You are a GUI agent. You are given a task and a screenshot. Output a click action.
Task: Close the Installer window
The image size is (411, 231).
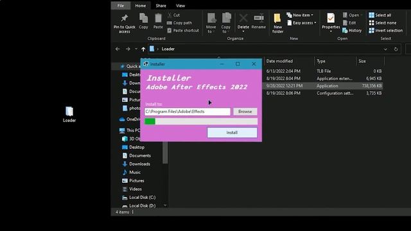(x=254, y=64)
